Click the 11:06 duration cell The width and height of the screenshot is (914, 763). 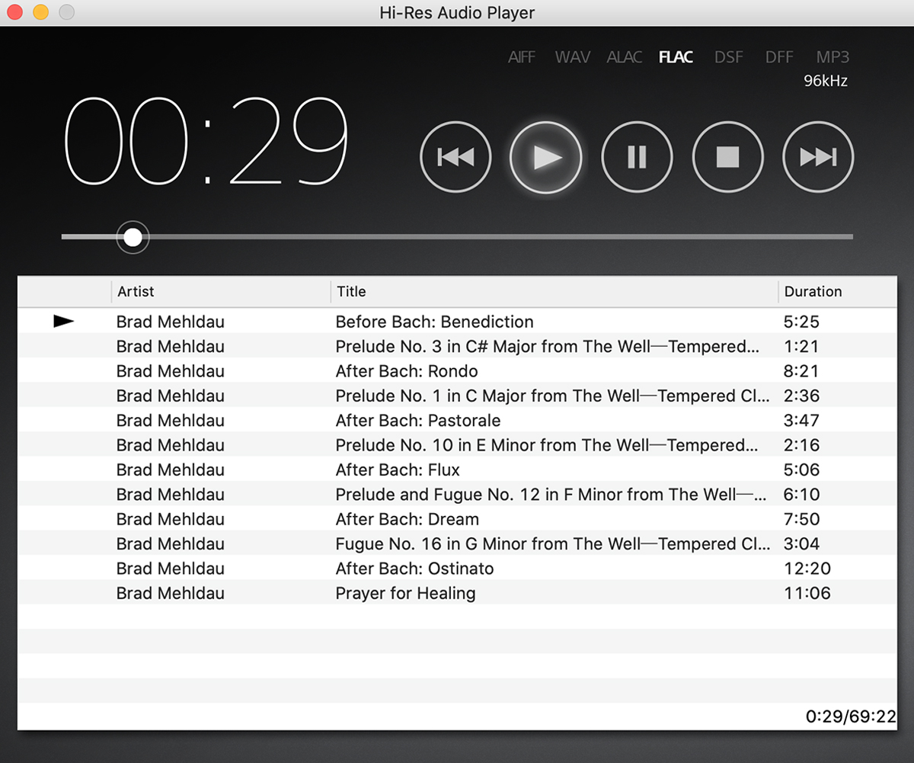point(807,593)
